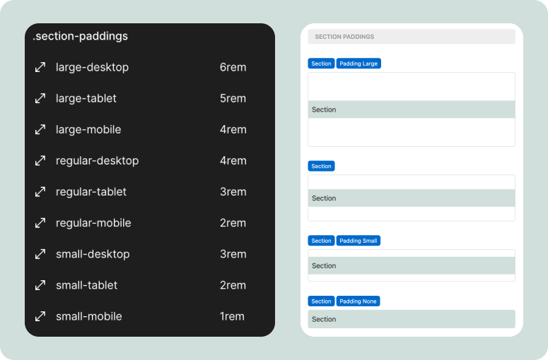This screenshot has width=548, height=360.
Task: Select the Section block in Padding Small example
Action: [x=412, y=266]
